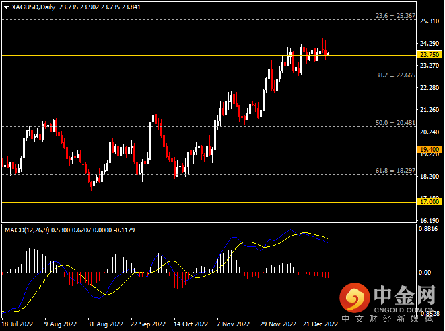445x331 pixels.
Task: Click the 0.8816 value on MACD scale
Action: [x=427, y=229]
